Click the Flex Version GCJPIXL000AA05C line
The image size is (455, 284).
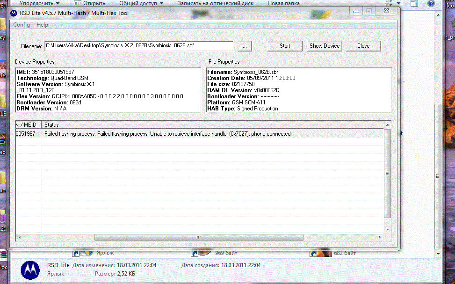[x=100, y=96]
